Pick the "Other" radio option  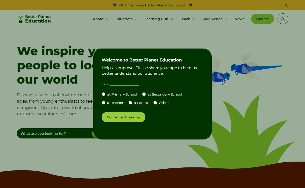click(155, 103)
